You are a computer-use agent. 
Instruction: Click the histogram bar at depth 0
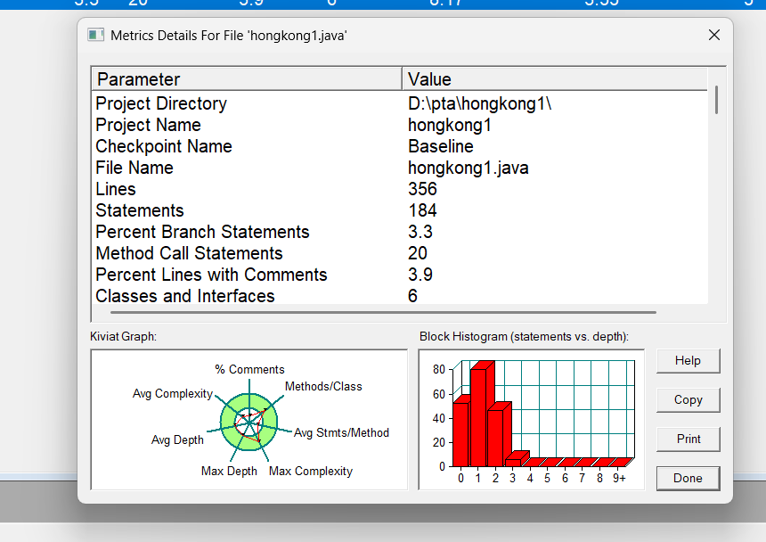pyautogui.click(x=461, y=431)
